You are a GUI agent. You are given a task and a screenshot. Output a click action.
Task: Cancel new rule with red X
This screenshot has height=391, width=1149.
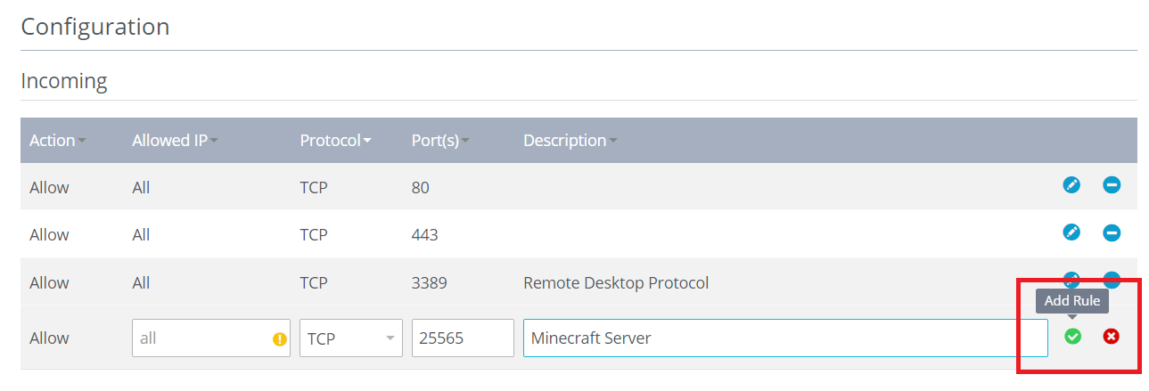point(1111,337)
